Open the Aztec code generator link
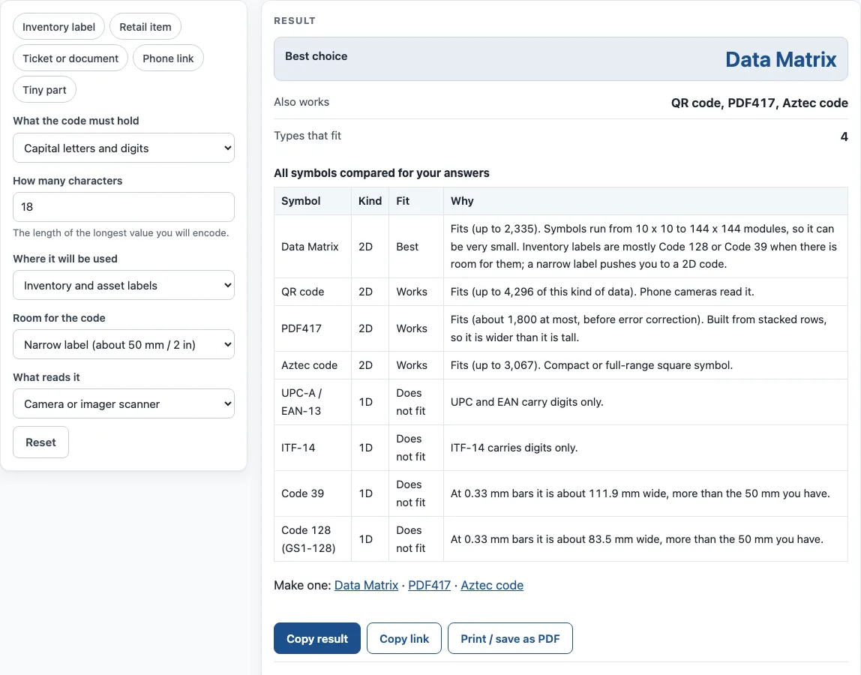The height and width of the screenshot is (675, 861). point(492,586)
